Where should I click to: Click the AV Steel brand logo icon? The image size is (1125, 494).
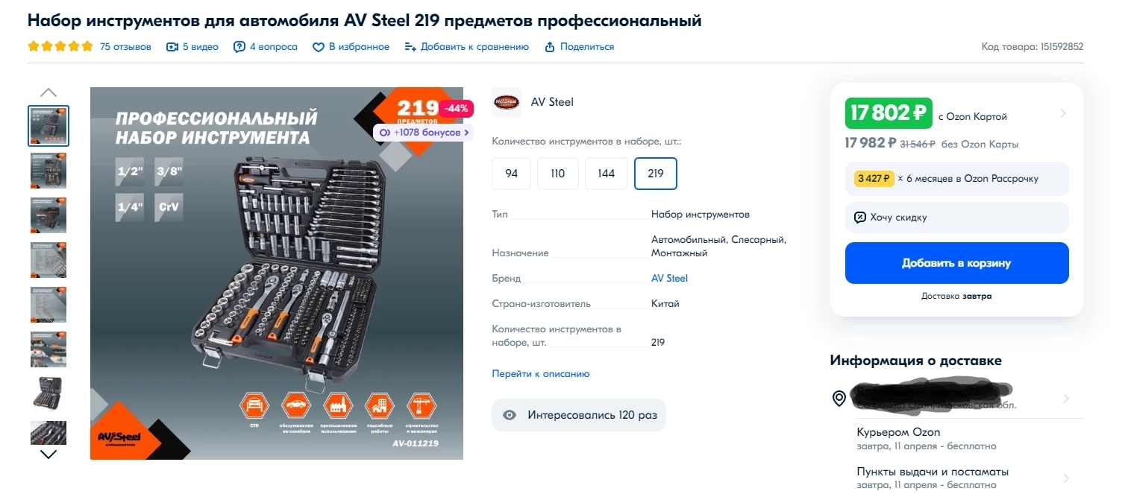click(507, 102)
